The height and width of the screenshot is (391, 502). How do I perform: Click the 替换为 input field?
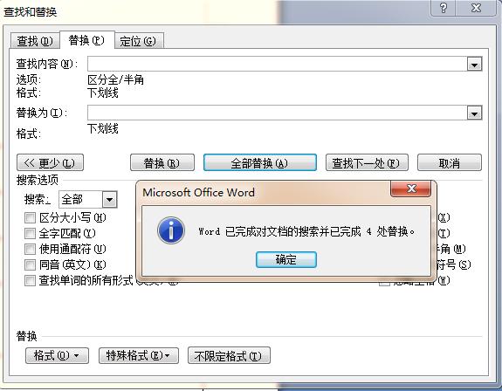point(278,113)
